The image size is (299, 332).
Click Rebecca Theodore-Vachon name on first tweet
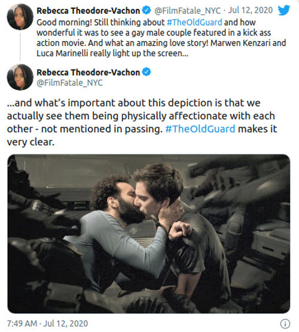coord(89,10)
